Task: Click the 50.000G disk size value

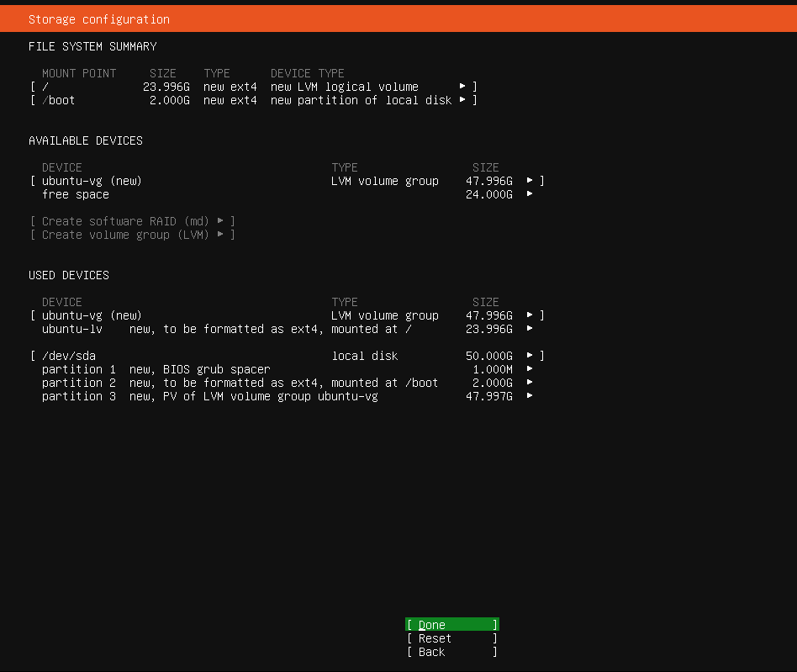Action: pyautogui.click(x=489, y=356)
